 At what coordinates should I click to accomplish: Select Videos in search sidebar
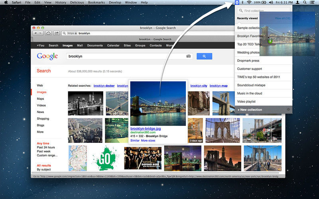tap(41, 105)
